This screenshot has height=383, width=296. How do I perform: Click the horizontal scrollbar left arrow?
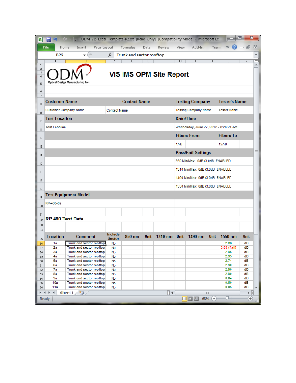172,293
